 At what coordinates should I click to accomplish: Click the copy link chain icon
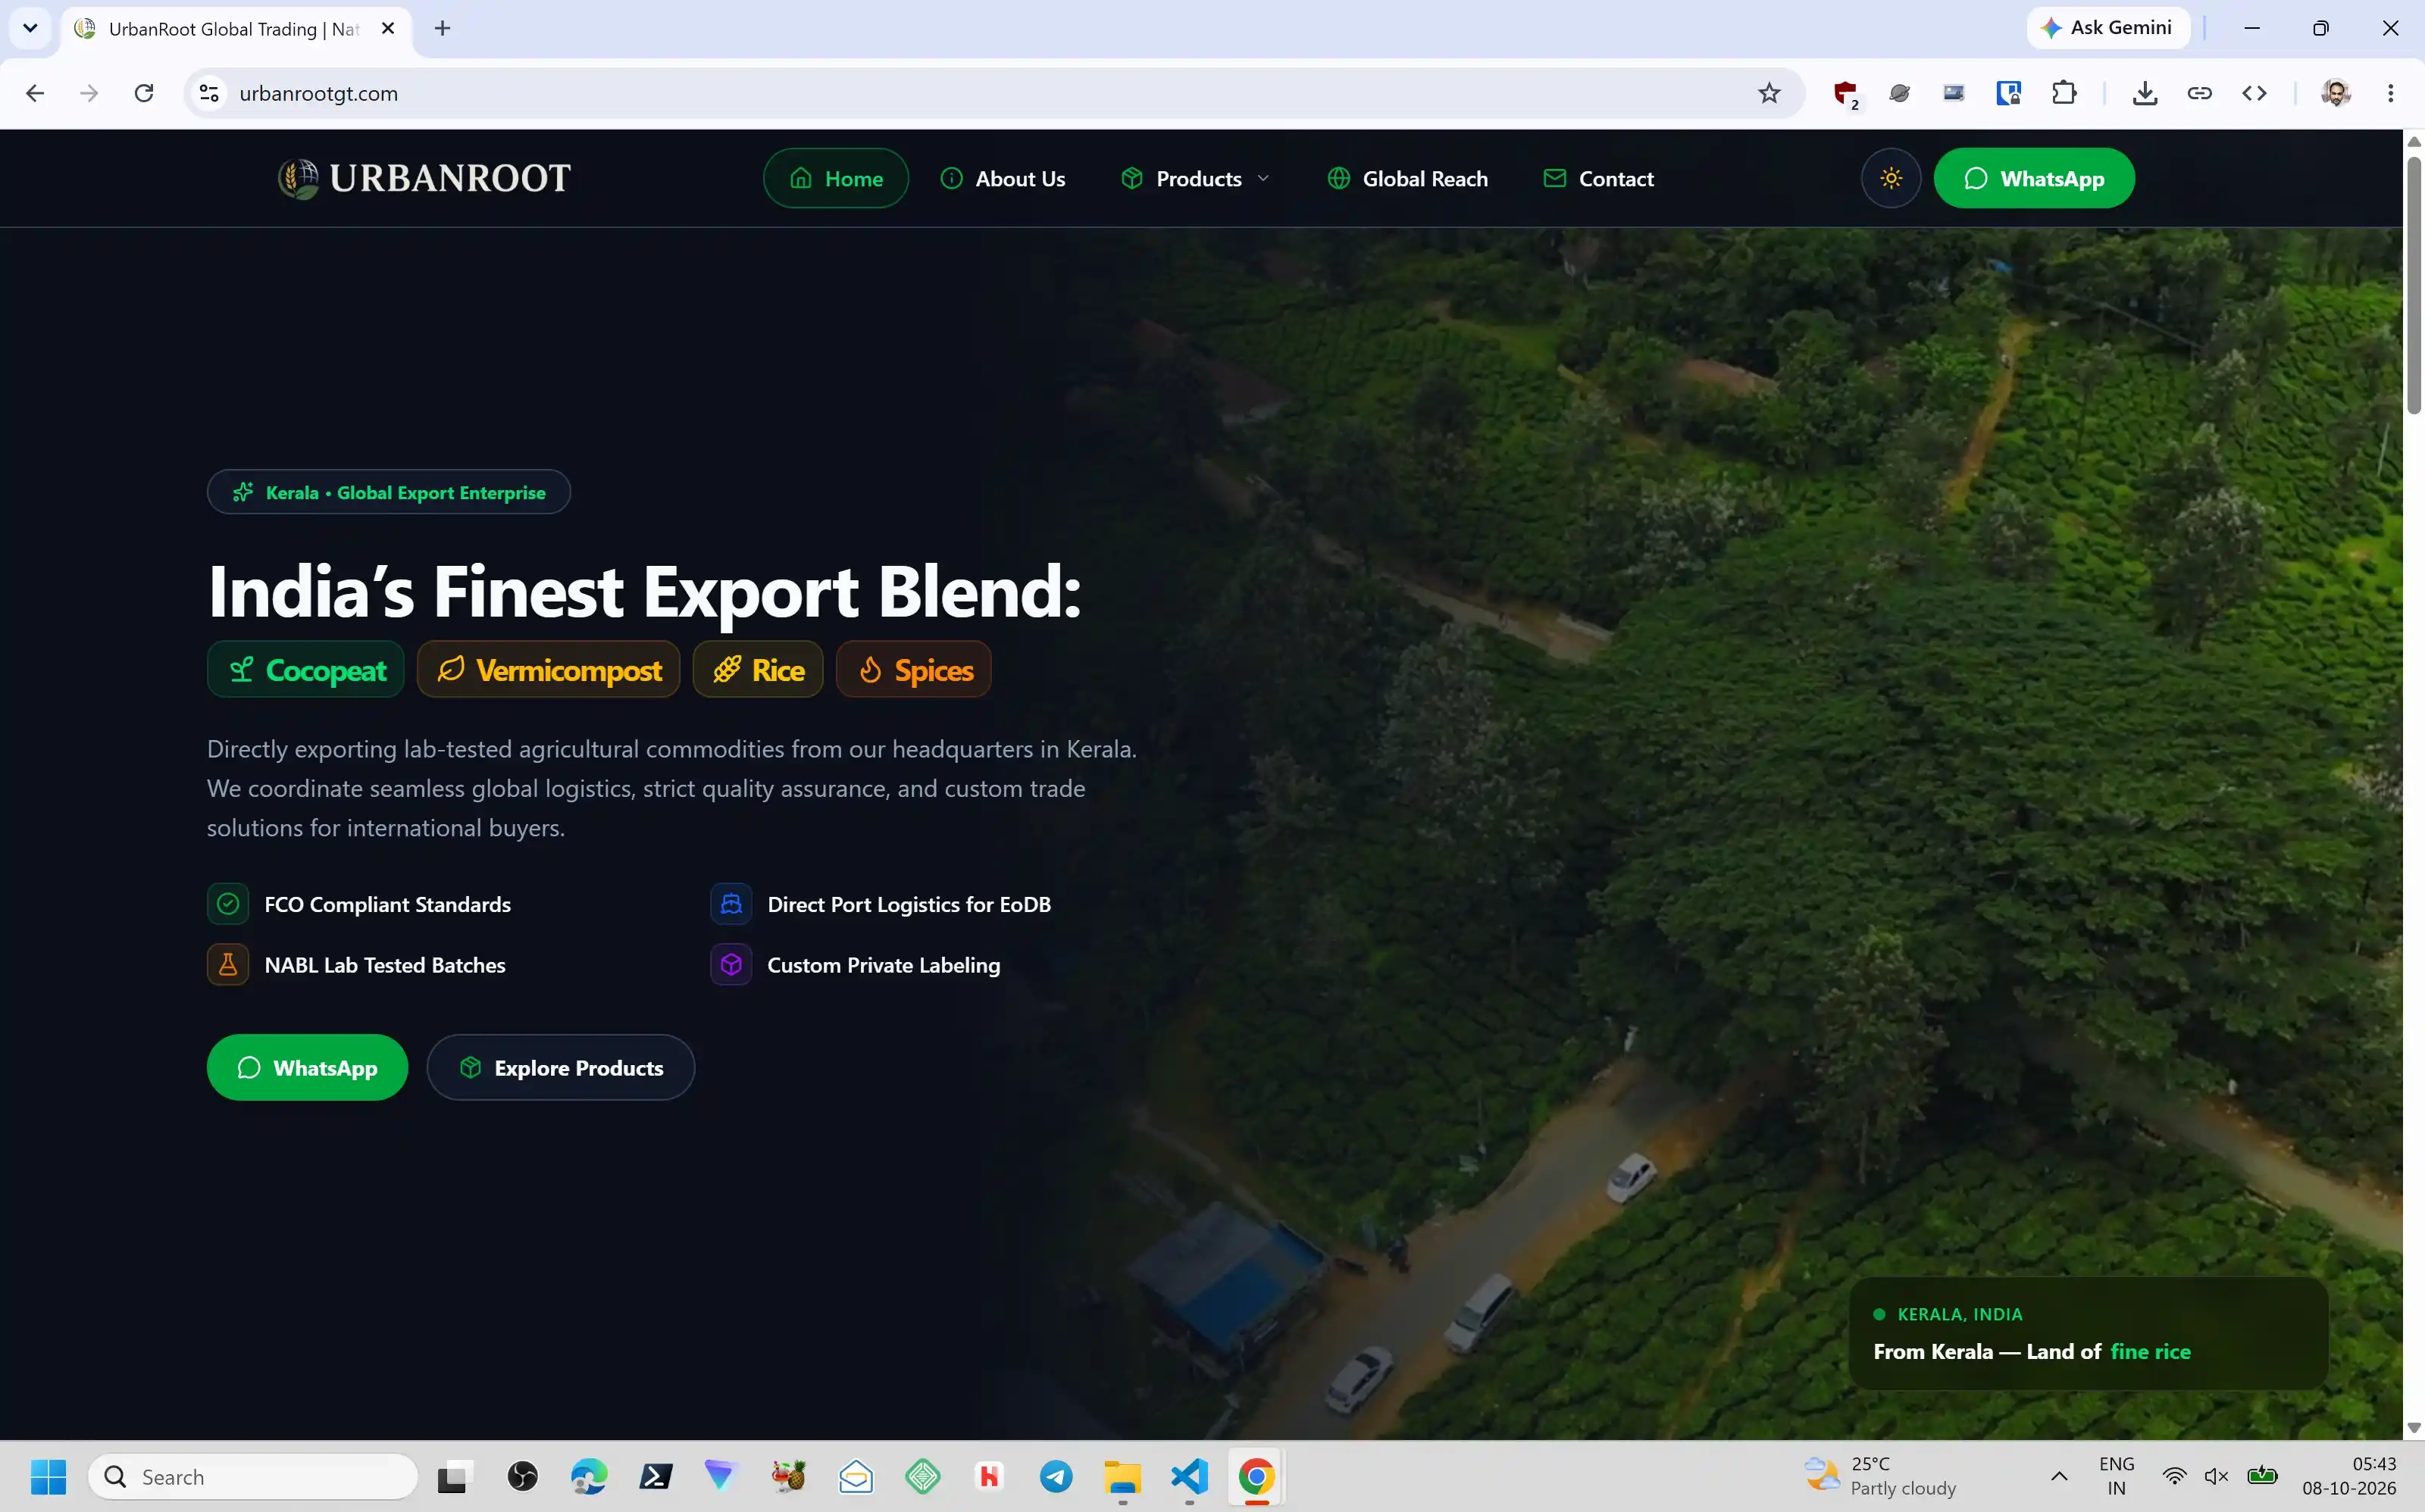[x=2199, y=93]
